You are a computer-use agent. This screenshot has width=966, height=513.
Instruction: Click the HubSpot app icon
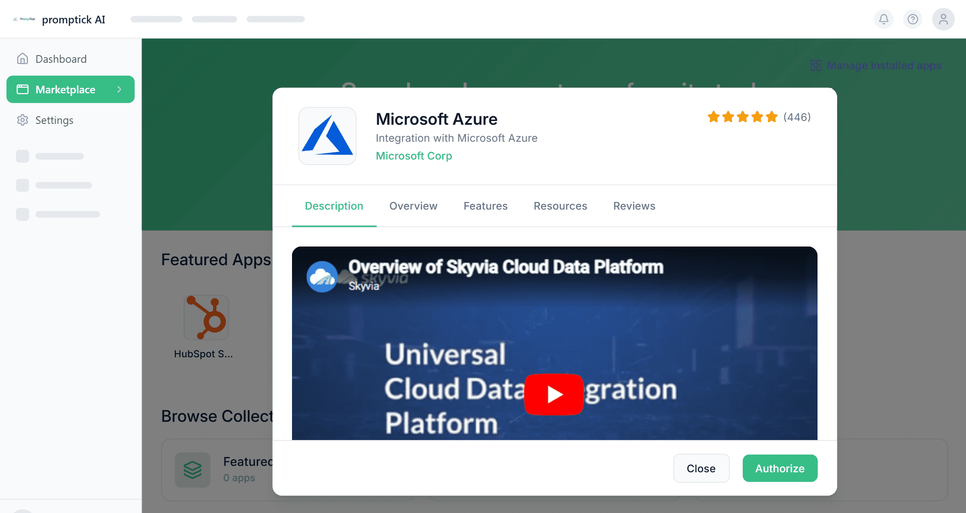(x=206, y=317)
